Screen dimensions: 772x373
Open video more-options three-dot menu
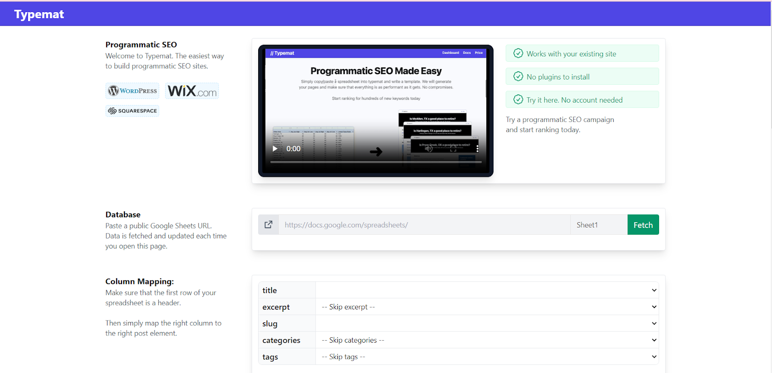tap(477, 148)
